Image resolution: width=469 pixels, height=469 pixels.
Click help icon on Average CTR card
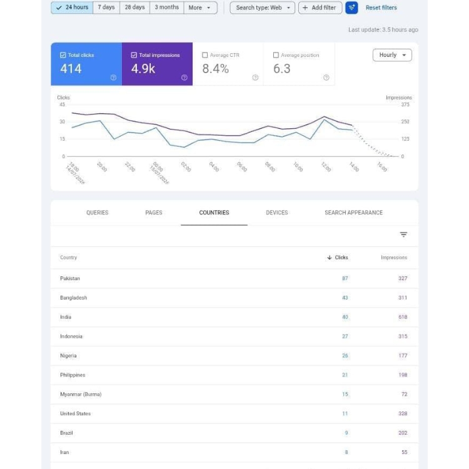coord(255,78)
